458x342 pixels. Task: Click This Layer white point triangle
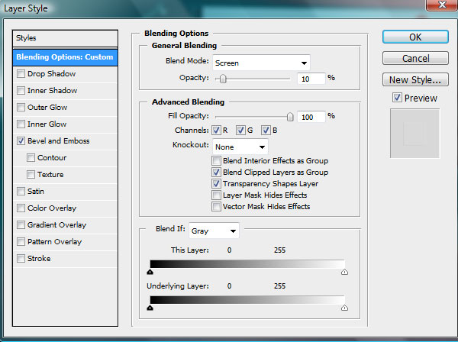point(345,272)
